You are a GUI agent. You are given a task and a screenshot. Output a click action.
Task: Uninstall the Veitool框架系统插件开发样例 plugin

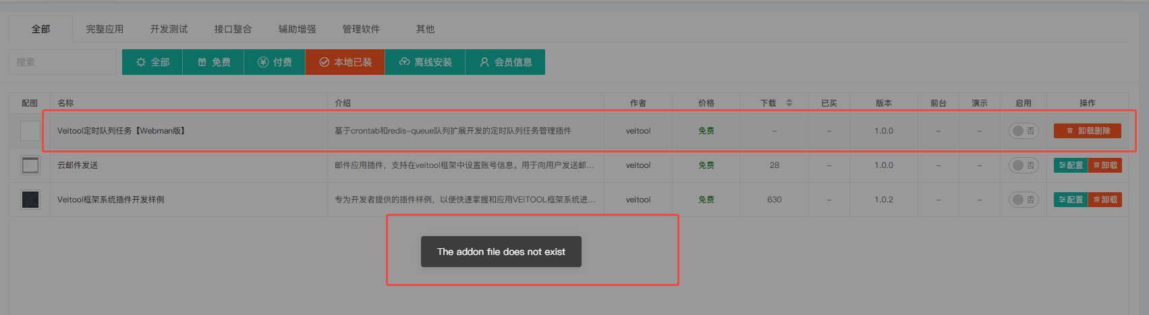1105,200
